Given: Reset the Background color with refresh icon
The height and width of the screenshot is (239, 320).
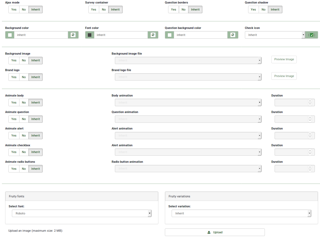Looking at the screenshot, I should [73, 35].
